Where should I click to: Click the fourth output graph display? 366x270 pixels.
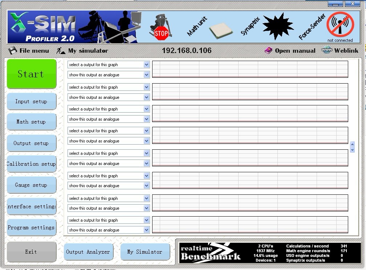pyautogui.click(x=250, y=135)
